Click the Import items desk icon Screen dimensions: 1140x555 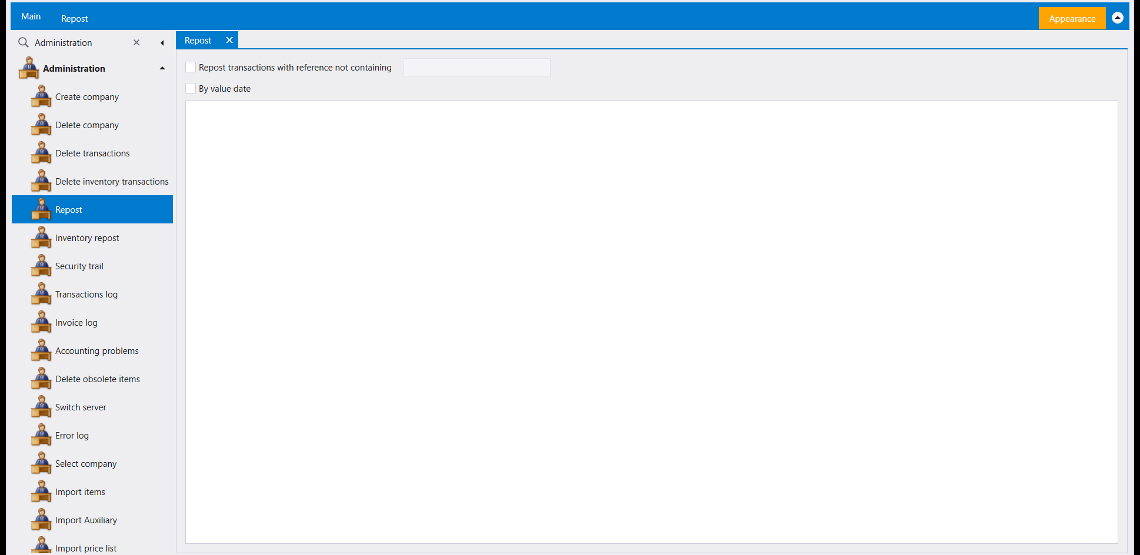click(x=41, y=492)
